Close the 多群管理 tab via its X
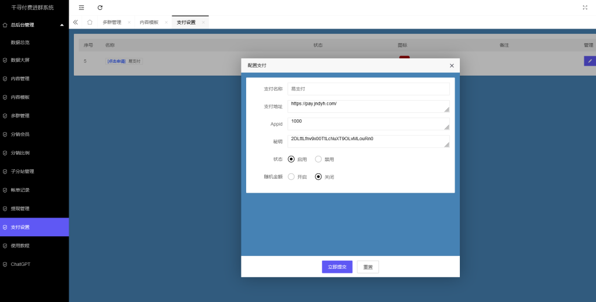The width and height of the screenshot is (596, 302). 129,23
